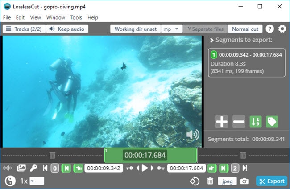
Task: Toggle Separate files export mode
Action: coord(205,29)
